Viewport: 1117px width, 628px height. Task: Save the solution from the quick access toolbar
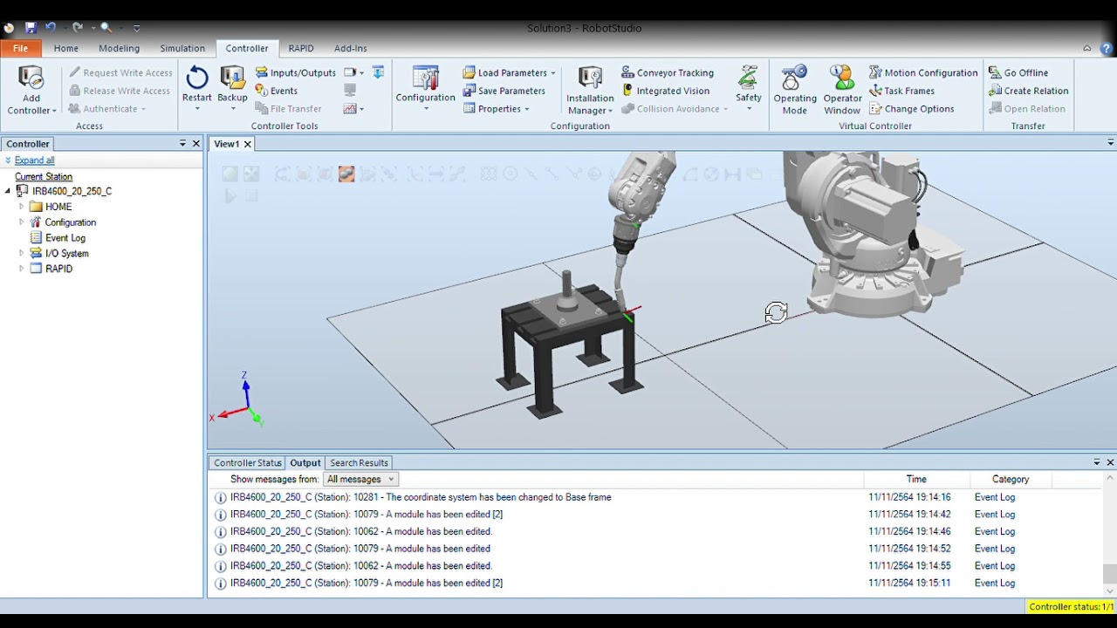(31, 28)
